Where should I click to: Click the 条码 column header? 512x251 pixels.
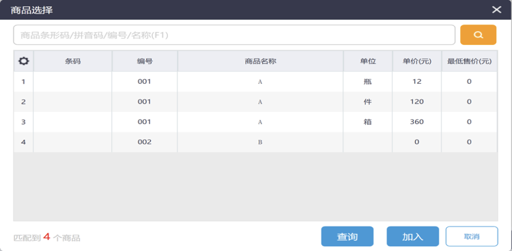coord(72,61)
